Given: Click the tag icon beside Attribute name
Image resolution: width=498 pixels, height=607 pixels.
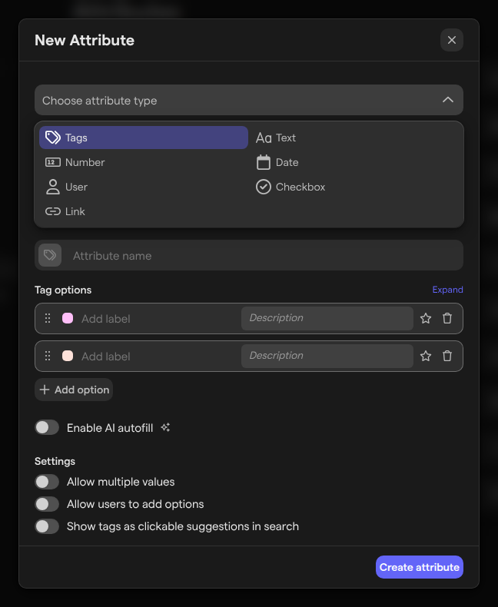Looking at the screenshot, I should [x=50, y=255].
